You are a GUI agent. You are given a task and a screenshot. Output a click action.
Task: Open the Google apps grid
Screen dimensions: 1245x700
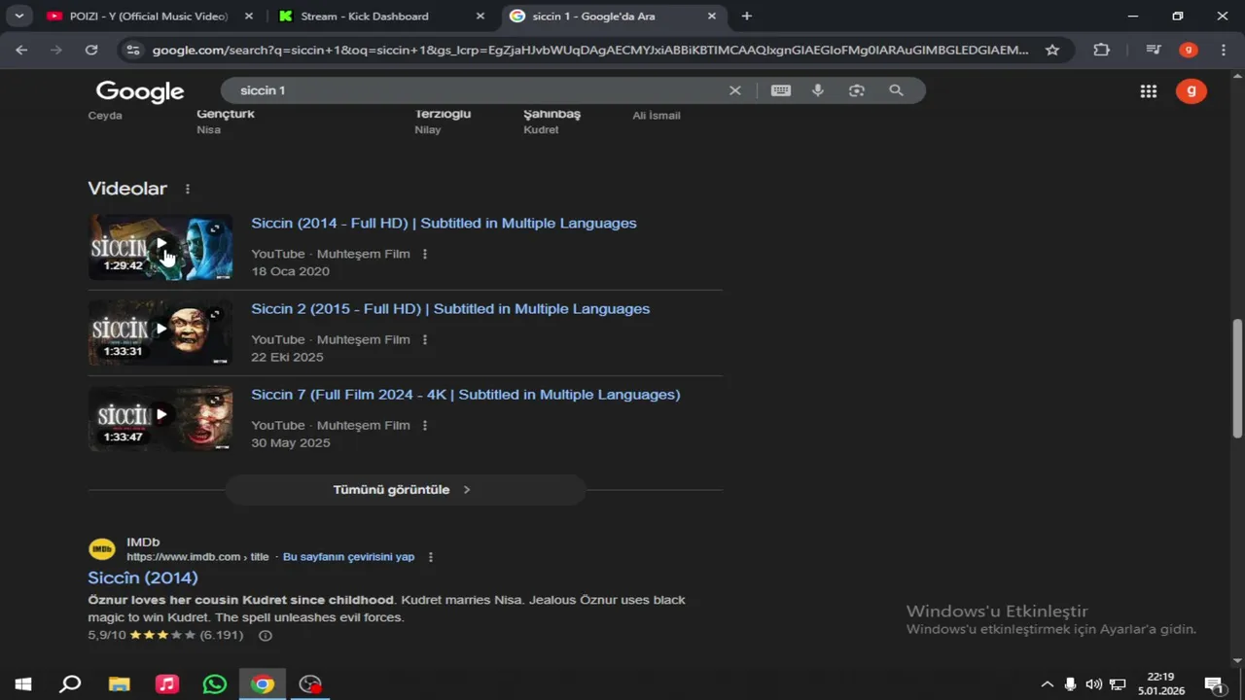tap(1149, 91)
